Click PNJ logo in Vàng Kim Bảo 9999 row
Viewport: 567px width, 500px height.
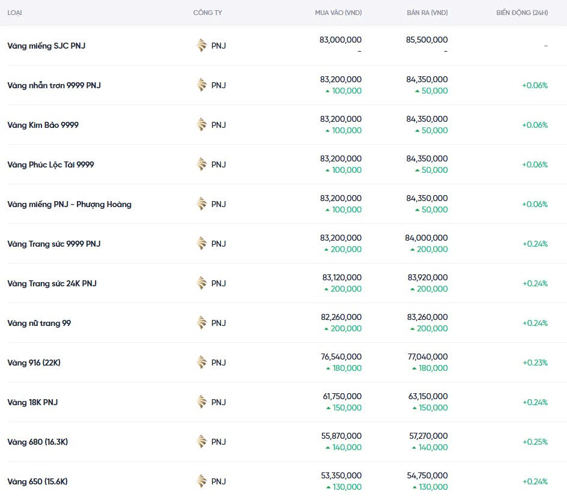[202, 125]
